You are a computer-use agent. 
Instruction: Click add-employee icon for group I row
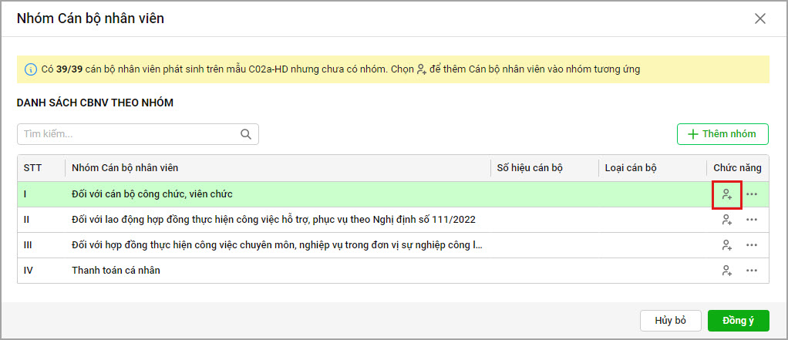(x=726, y=194)
